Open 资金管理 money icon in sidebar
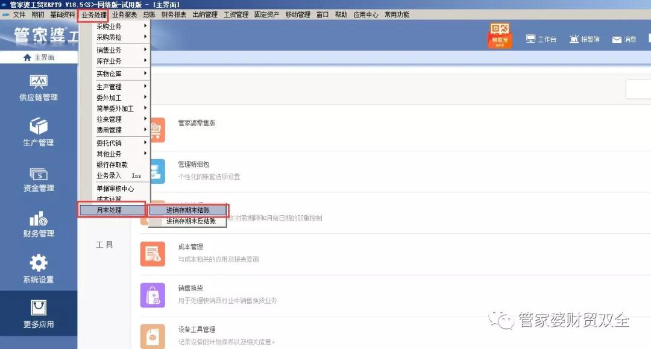 point(39,175)
